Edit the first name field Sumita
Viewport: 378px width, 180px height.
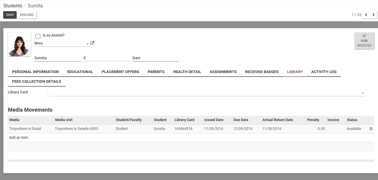click(58, 58)
